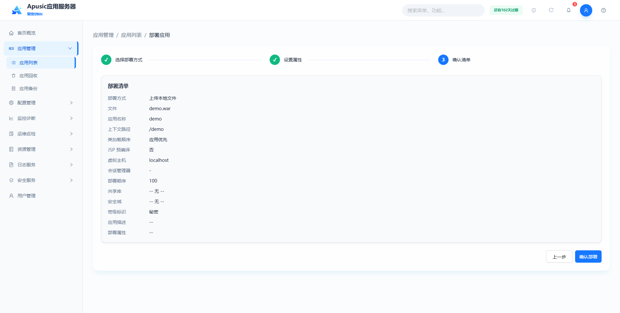Click the 确认部署 button

[588, 256]
